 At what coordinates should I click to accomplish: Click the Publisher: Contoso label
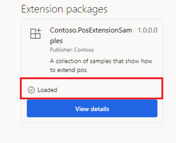tap(72, 50)
